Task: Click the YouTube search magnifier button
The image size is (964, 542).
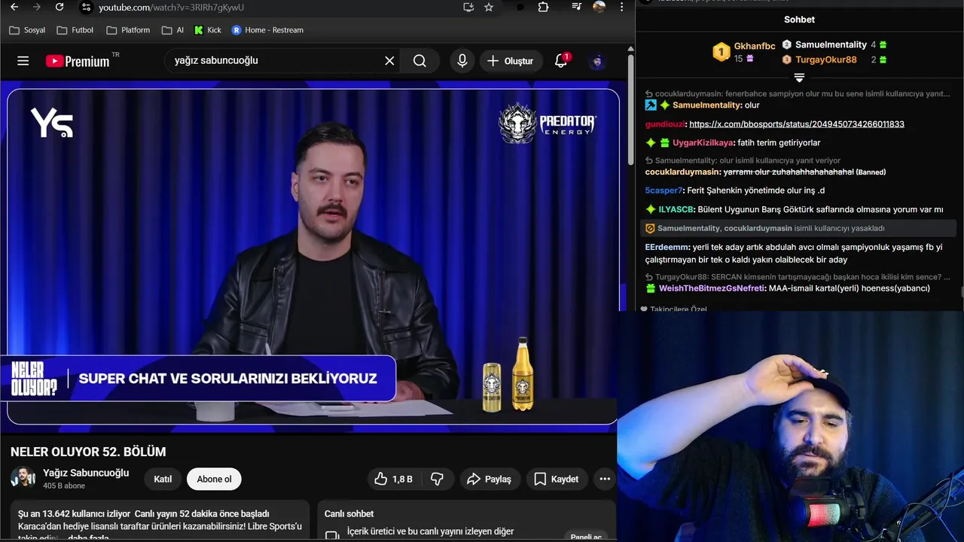Action: (x=419, y=61)
